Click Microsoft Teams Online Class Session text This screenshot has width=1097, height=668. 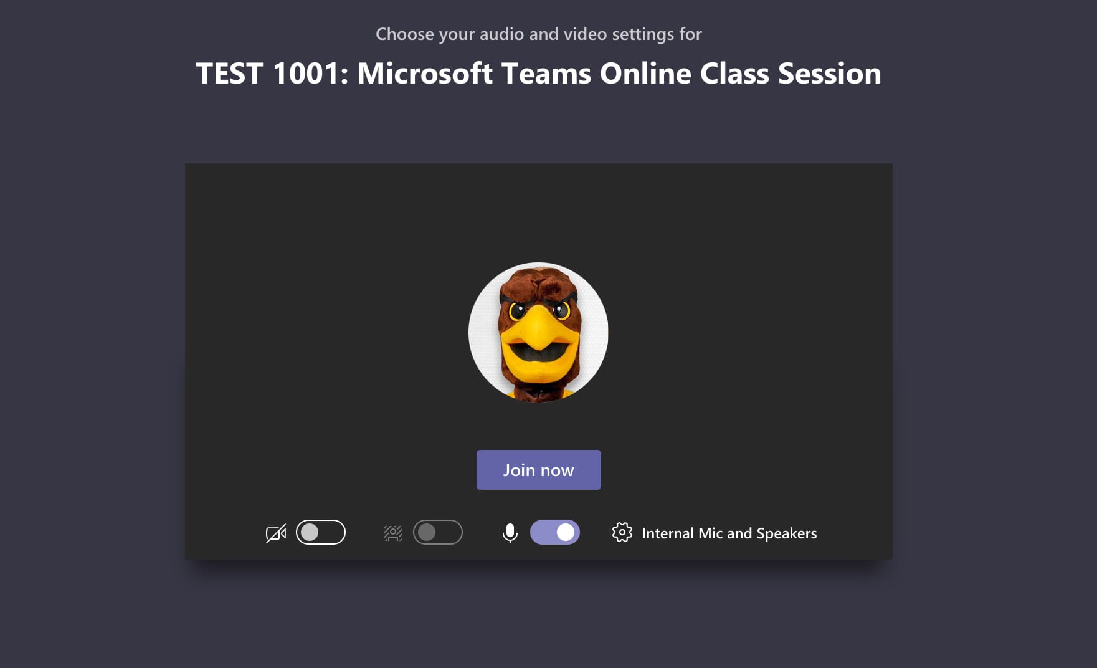(x=619, y=73)
